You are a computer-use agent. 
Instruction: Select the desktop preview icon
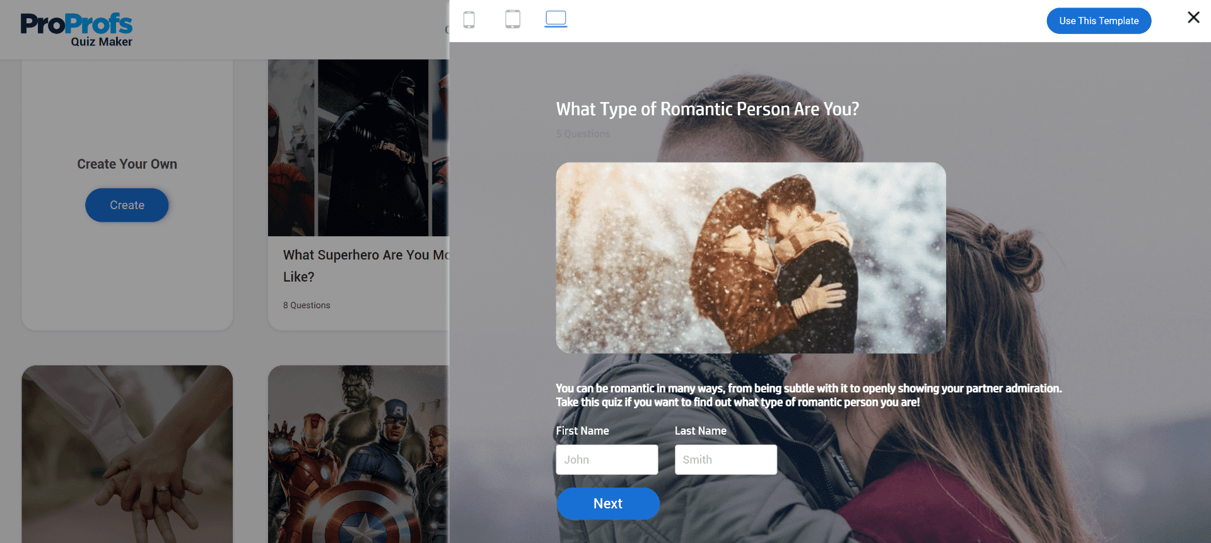[x=556, y=20]
